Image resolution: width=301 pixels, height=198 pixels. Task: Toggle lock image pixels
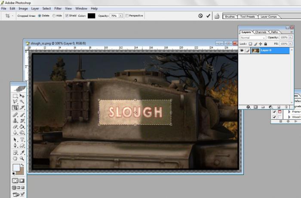point(255,44)
